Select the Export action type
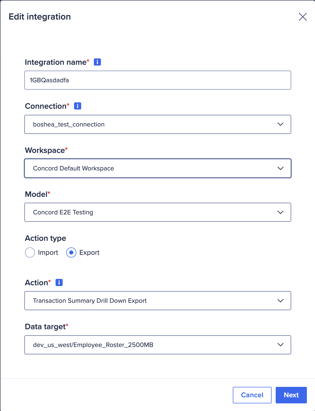 [71, 252]
